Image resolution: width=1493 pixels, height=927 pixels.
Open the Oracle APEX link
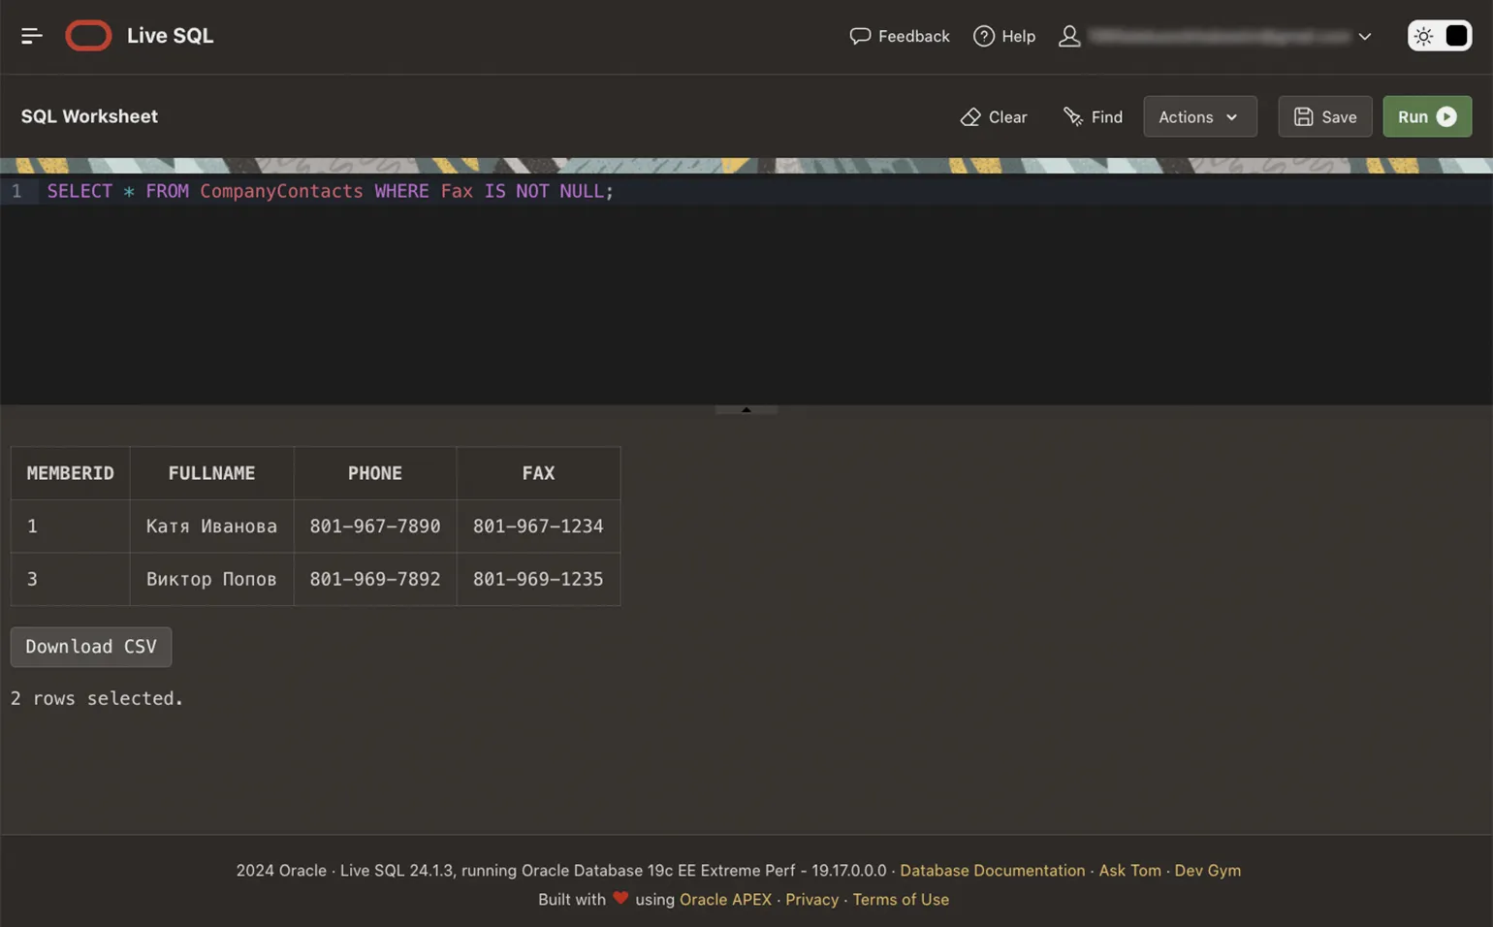tap(725, 900)
